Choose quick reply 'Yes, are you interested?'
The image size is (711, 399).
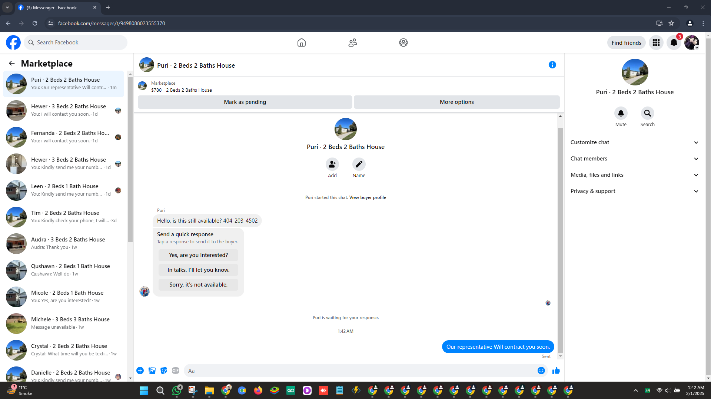point(198,255)
